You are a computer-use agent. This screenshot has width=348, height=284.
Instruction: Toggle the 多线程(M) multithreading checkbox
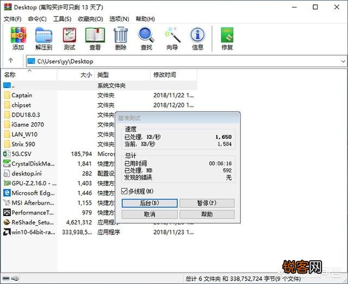point(125,191)
